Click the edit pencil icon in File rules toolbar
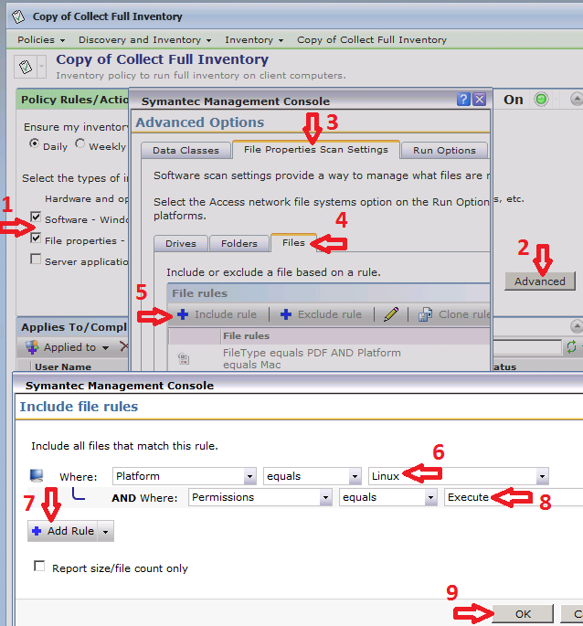Image resolution: width=583 pixels, height=626 pixels. (391, 314)
